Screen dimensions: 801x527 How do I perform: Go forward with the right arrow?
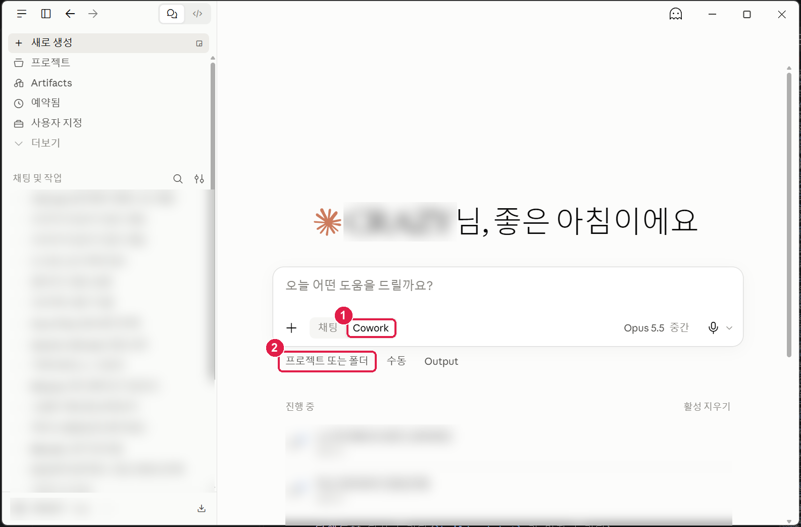tap(93, 14)
